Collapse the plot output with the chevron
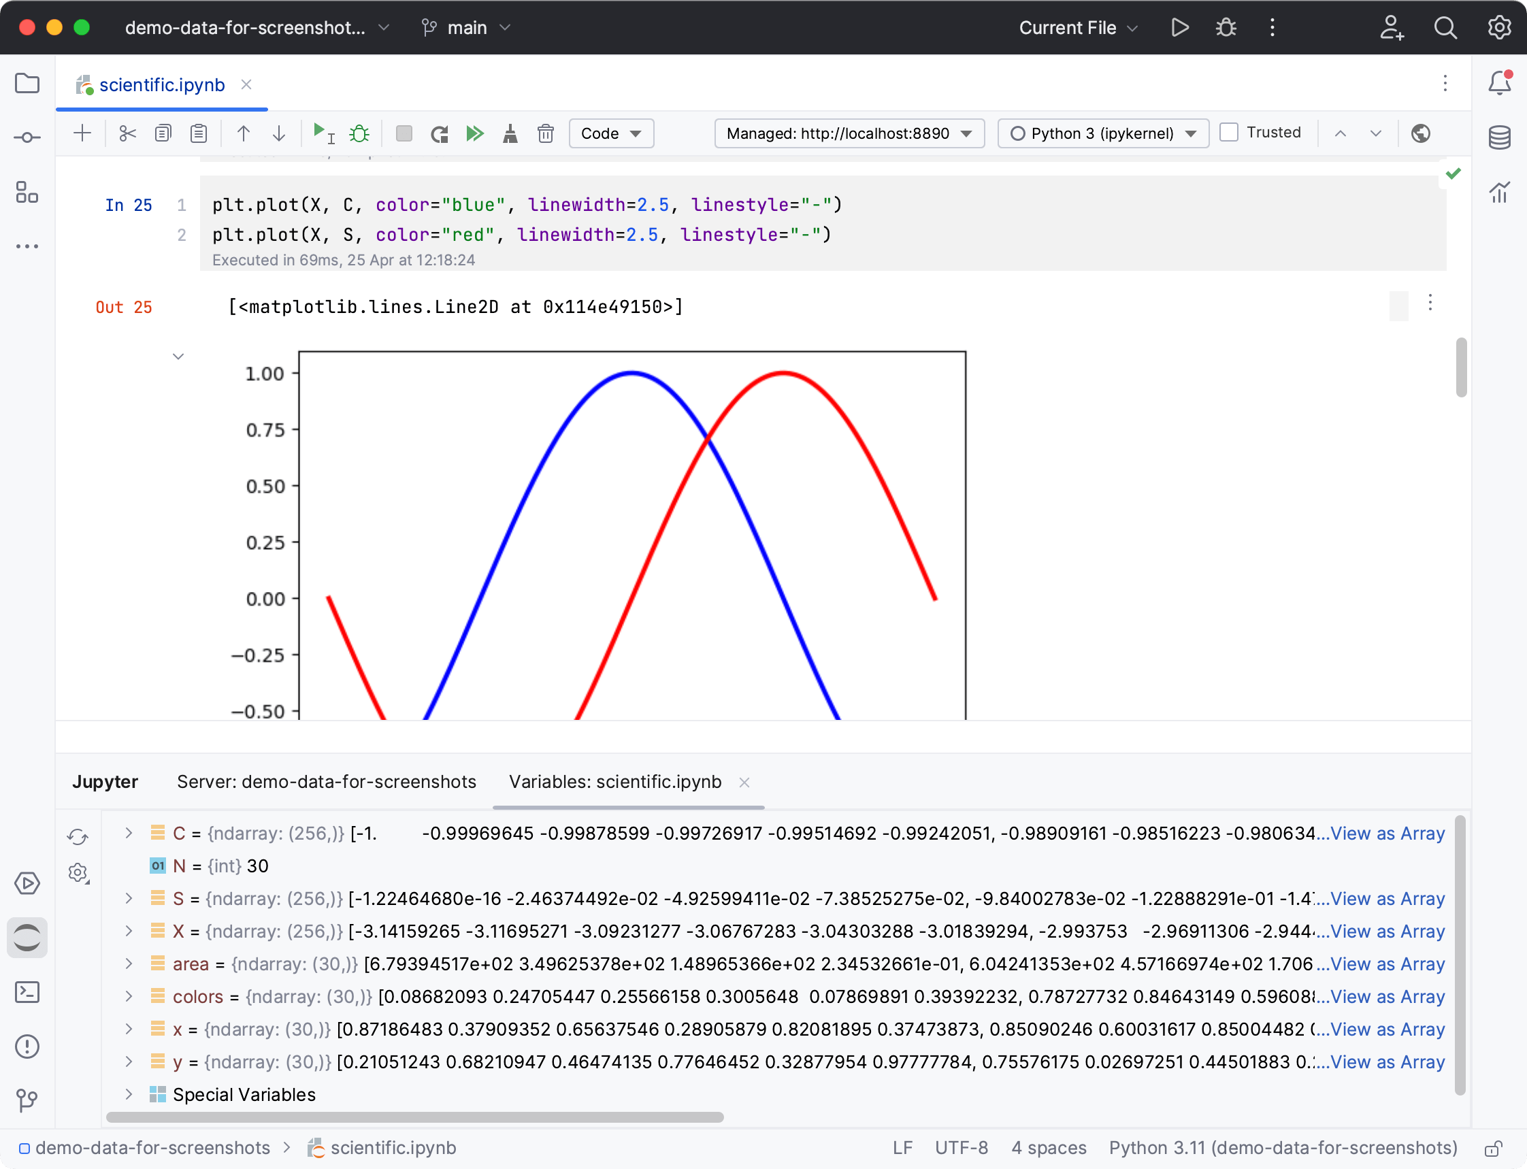 pyautogui.click(x=178, y=357)
